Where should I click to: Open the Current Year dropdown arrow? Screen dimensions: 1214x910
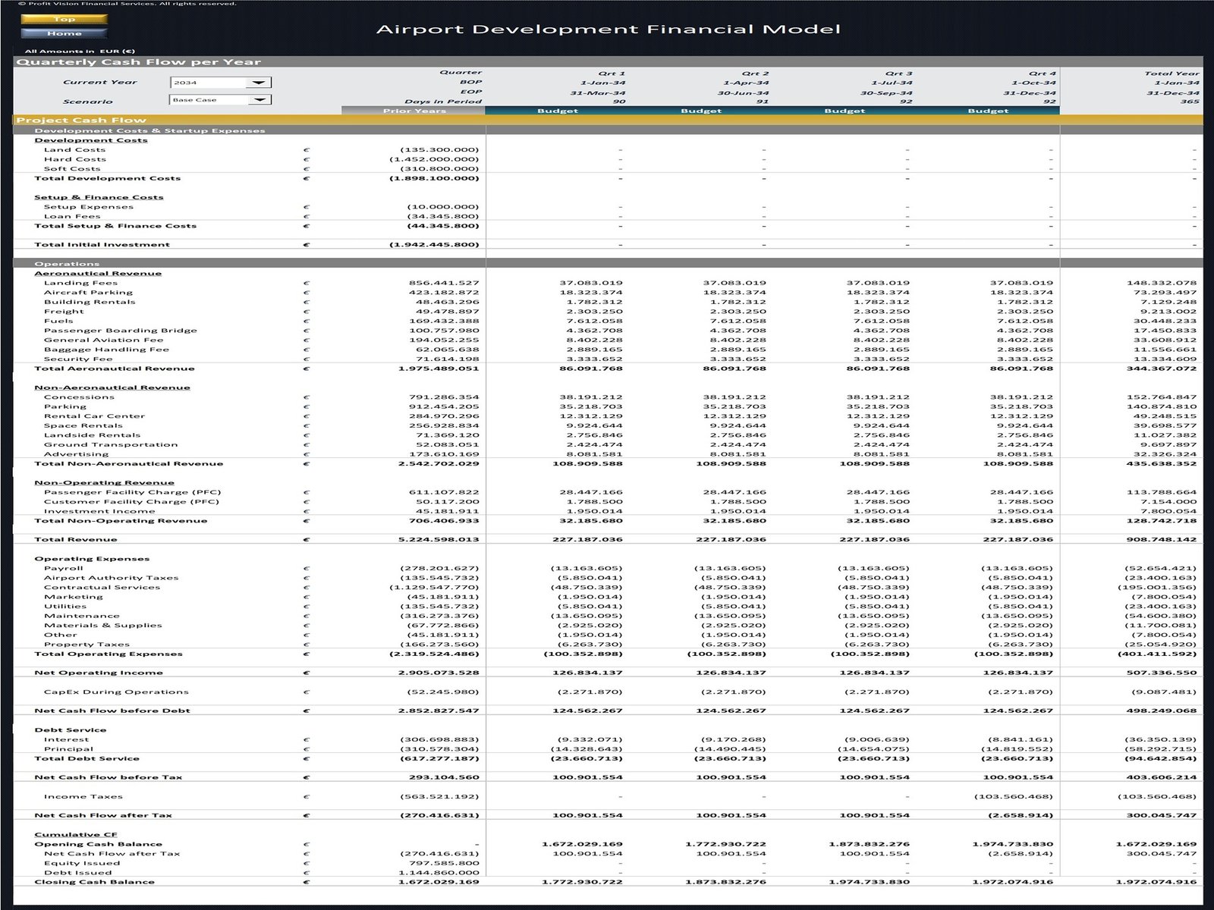point(259,83)
